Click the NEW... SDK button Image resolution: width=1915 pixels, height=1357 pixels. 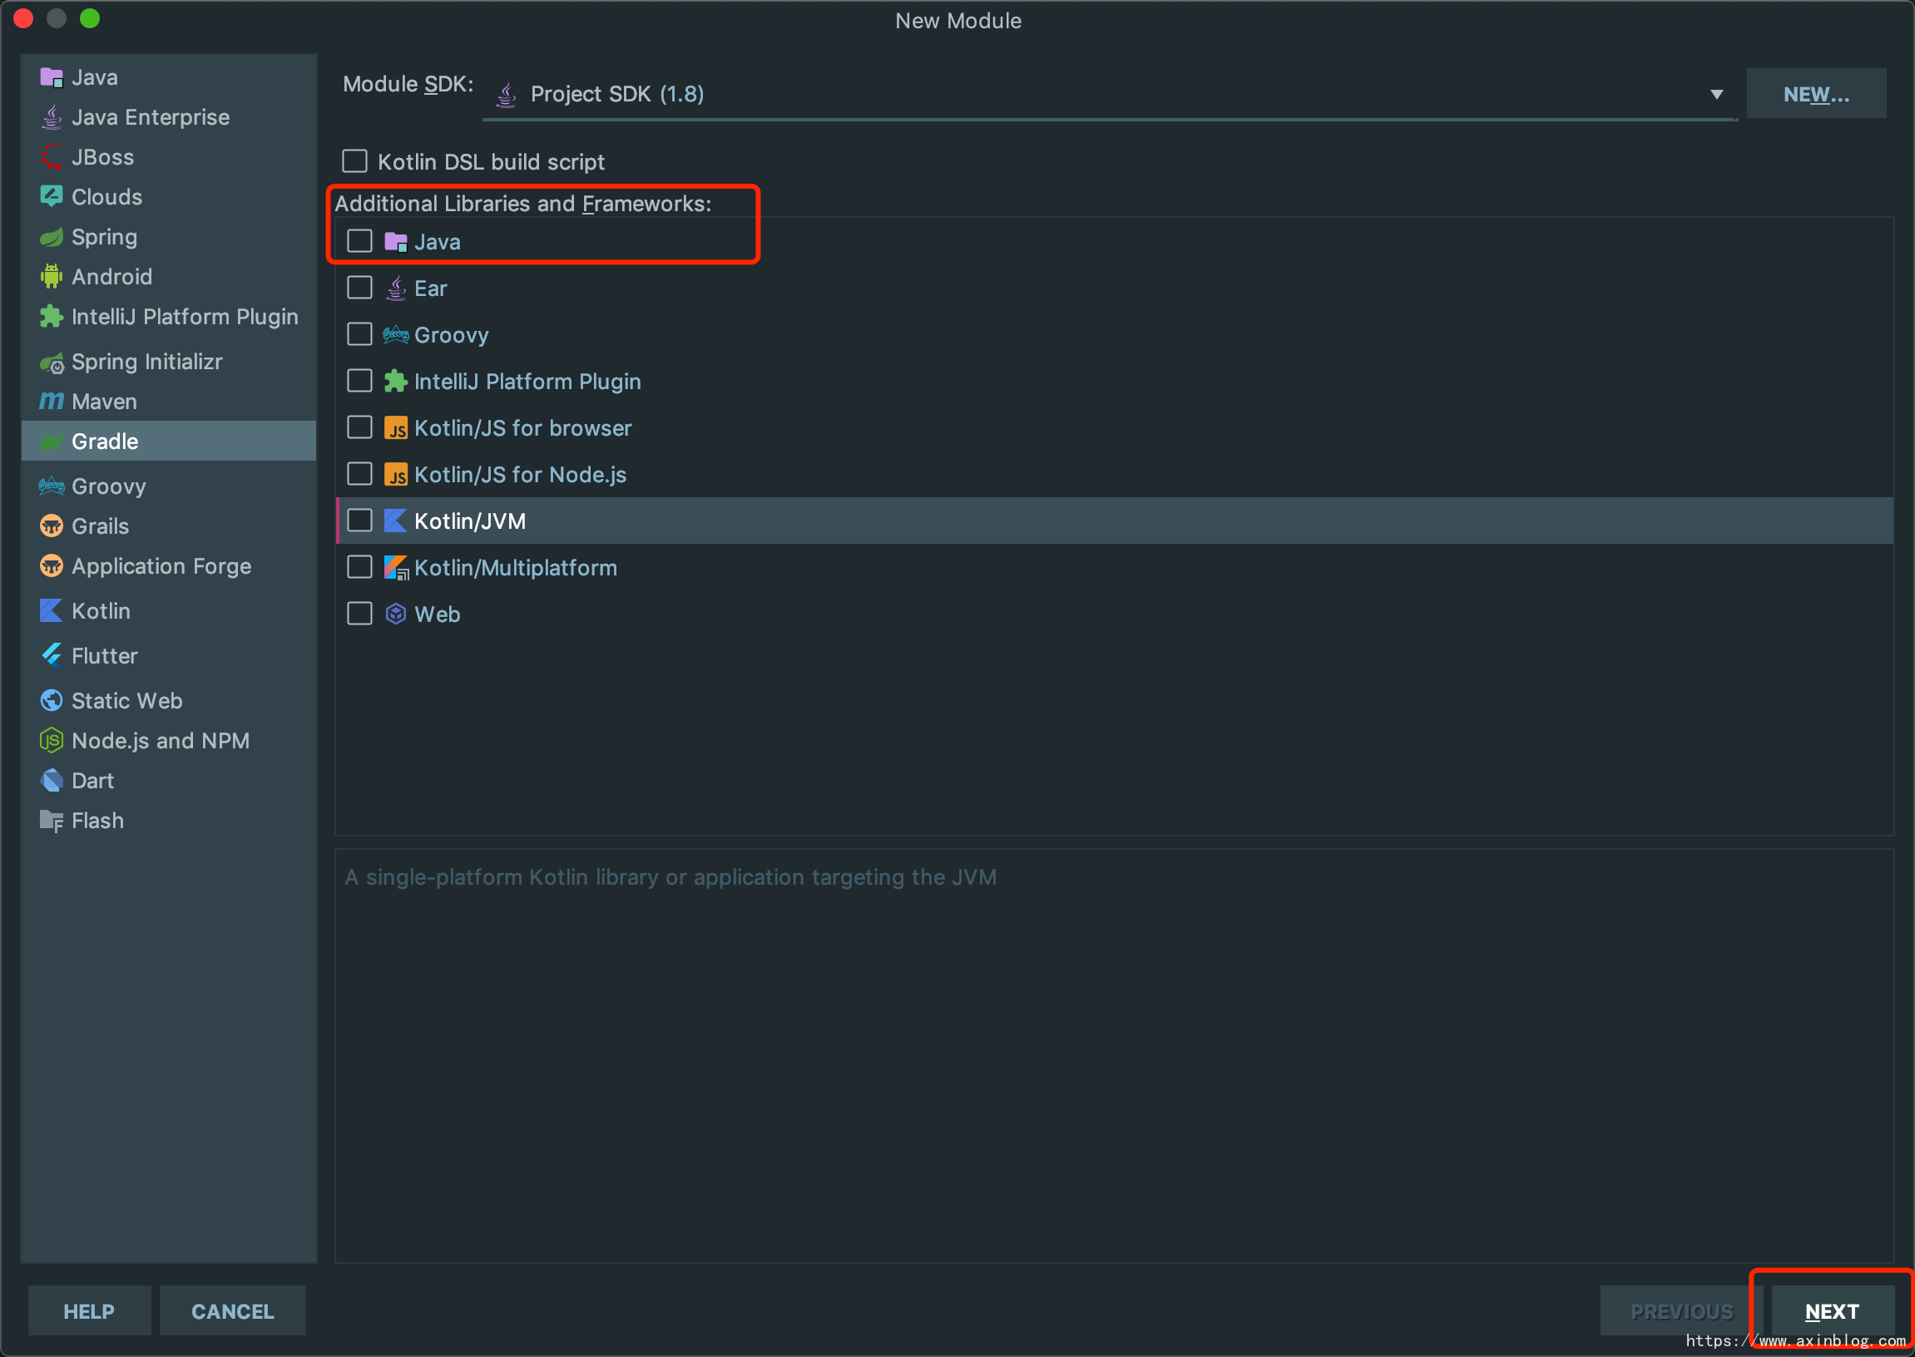(1815, 94)
